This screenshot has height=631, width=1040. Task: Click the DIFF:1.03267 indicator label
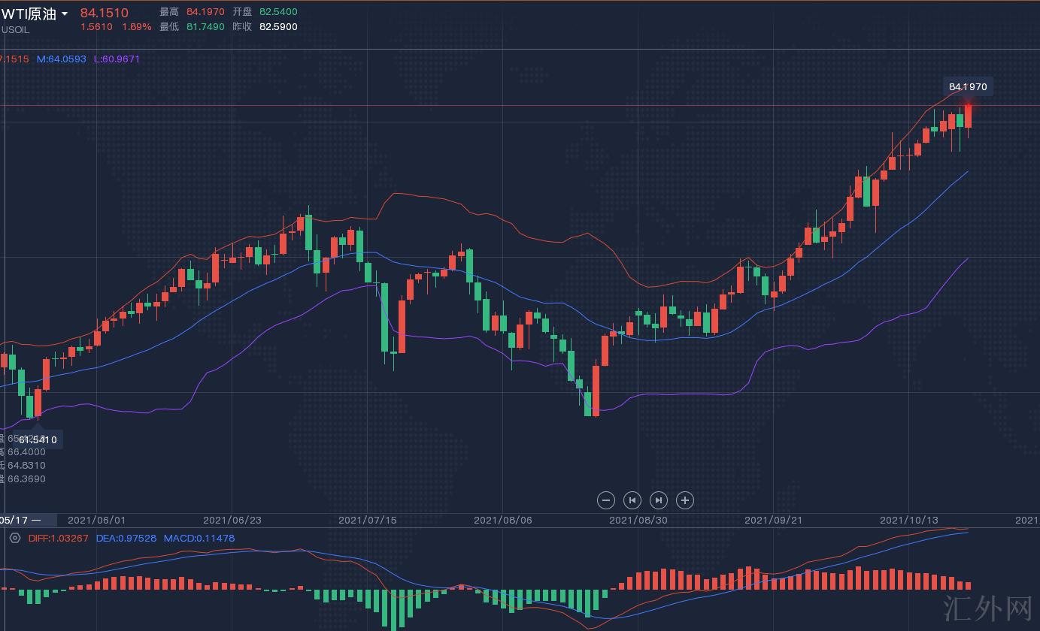click(x=58, y=538)
